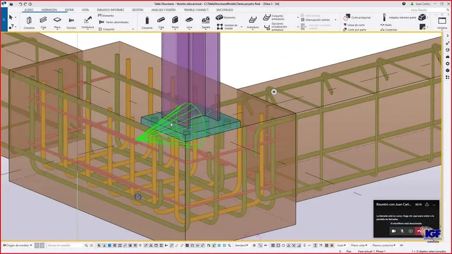This screenshot has width=452, height=254.
Task: Toggle the select all objects switch
Action: (x=99, y=246)
